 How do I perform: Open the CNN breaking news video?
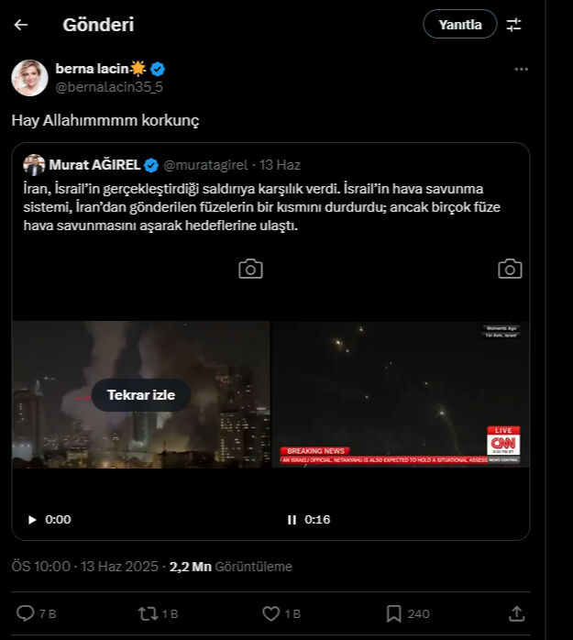pyautogui.click(x=401, y=394)
